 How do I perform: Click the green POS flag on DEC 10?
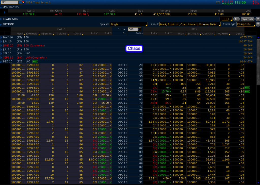tap(35, 61)
